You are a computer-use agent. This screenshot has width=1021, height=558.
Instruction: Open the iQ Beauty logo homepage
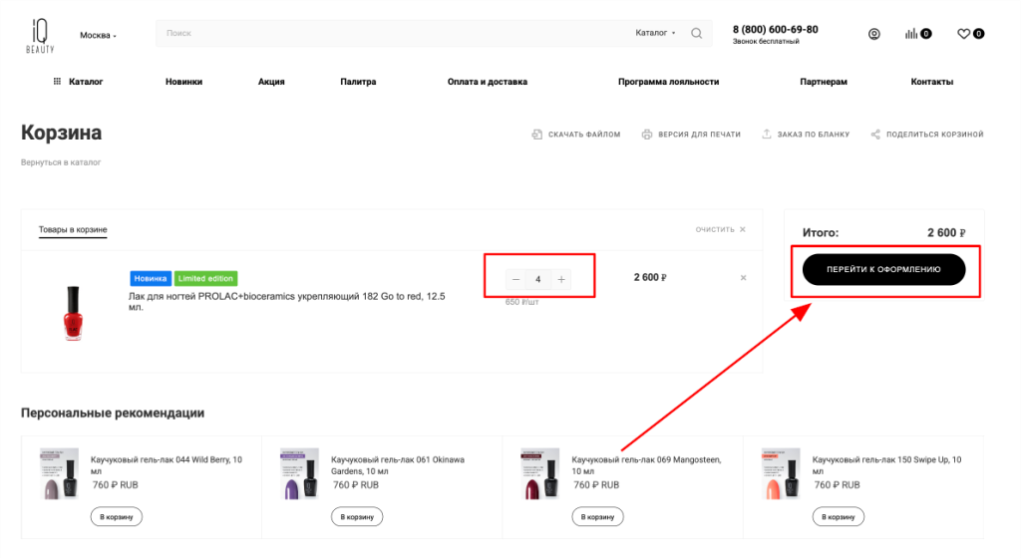click(40, 36)
